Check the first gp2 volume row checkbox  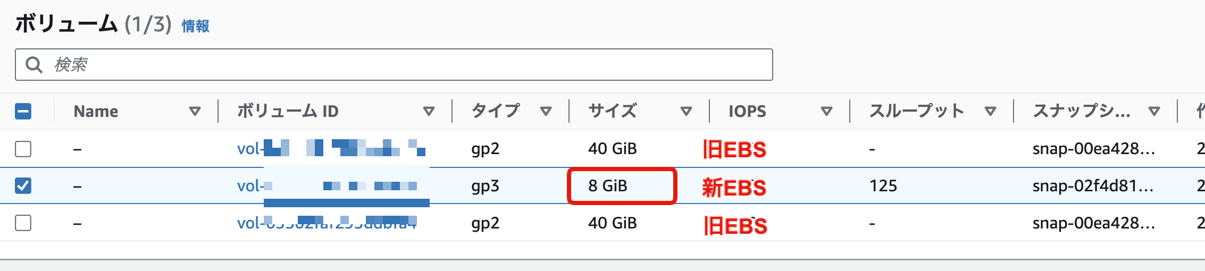23,149
